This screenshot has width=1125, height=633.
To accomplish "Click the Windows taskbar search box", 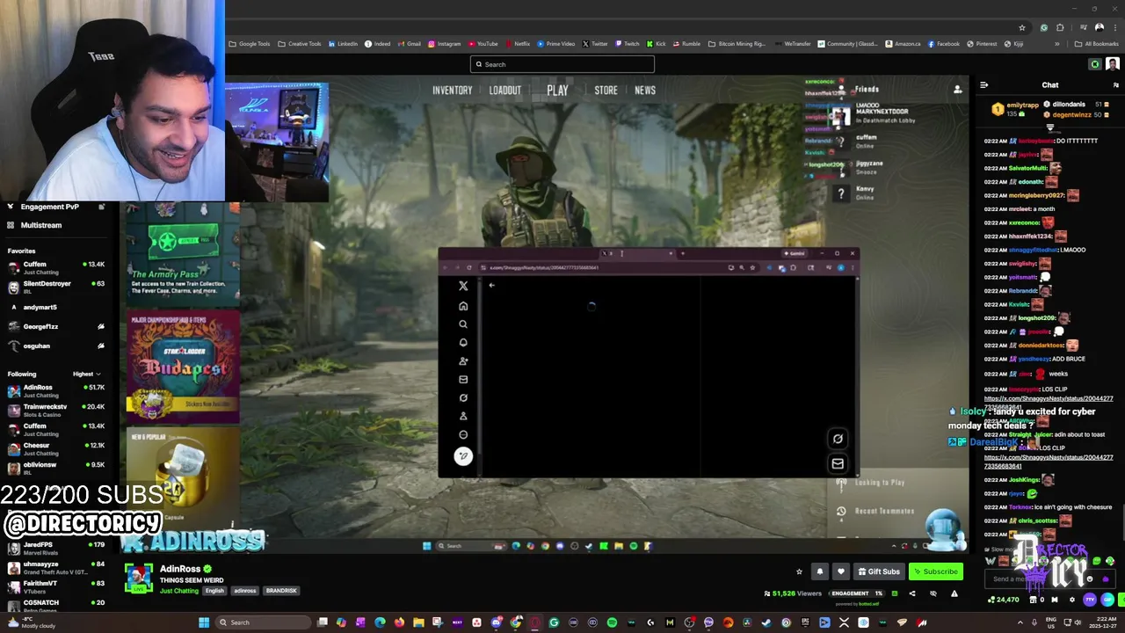I will tap(262, 622).
